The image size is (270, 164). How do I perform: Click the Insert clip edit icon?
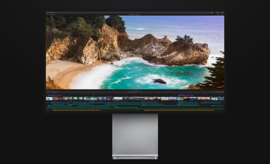pos(54,92)
